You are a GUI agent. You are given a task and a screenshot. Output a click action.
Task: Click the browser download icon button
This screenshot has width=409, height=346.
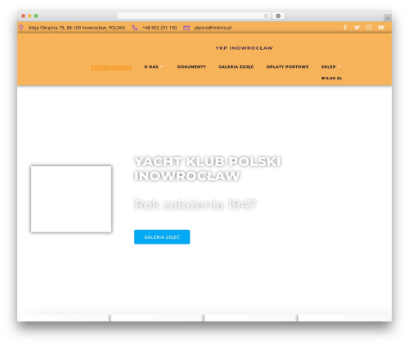pyautogui.click(x=278, y=16)
